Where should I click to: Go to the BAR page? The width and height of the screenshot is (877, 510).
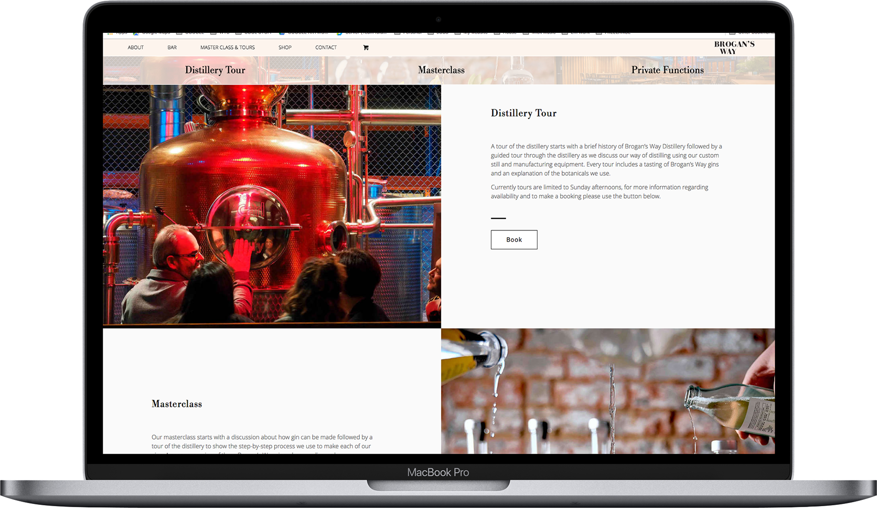click(172, 48)
